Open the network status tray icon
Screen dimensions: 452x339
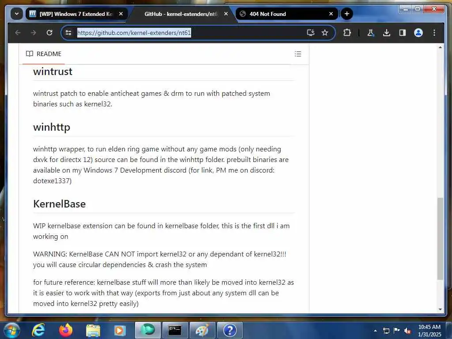pos(386,331)
